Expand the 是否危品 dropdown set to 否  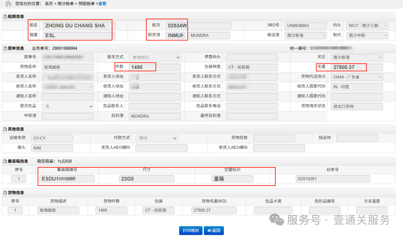[x=68, y=107]
